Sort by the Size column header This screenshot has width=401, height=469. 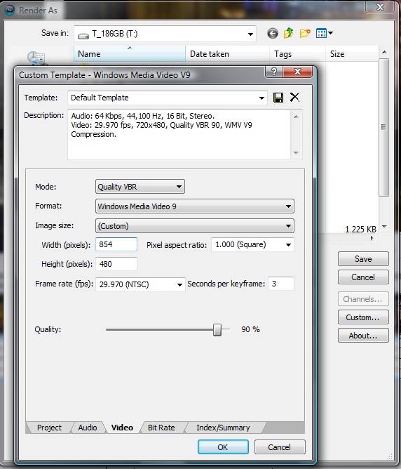(x=352, y=54)
